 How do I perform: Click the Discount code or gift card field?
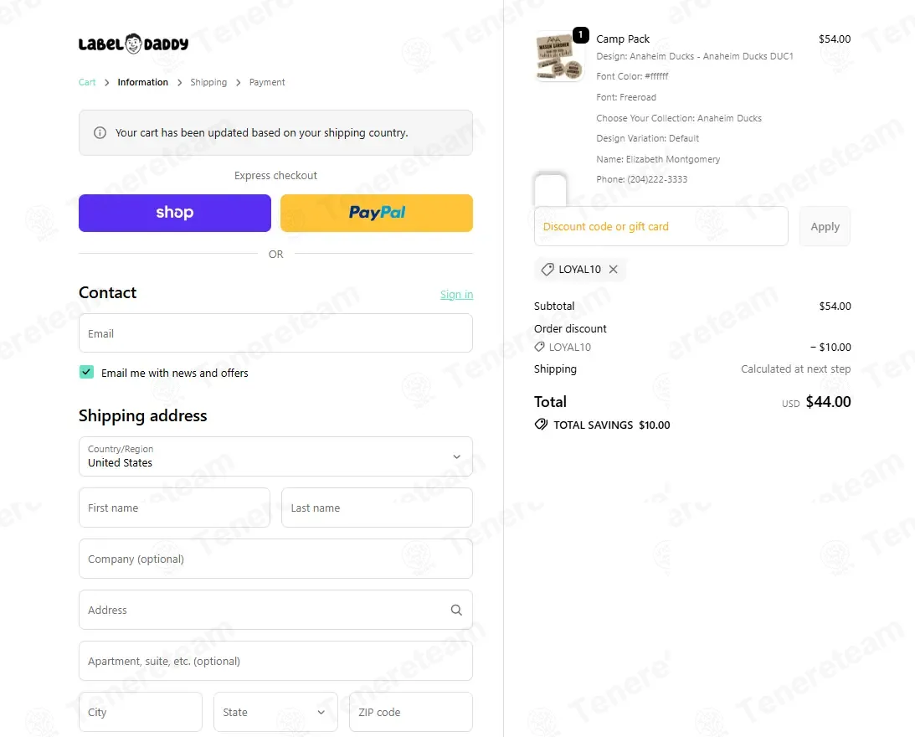click(x=661, y=226)
